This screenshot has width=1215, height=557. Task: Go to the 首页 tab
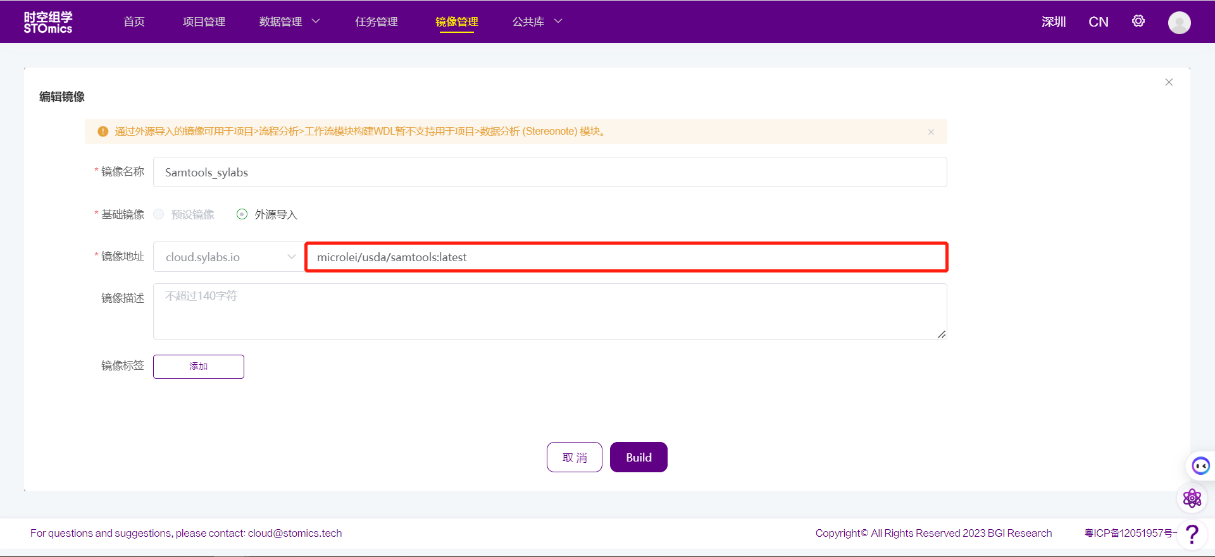(134, 22)
